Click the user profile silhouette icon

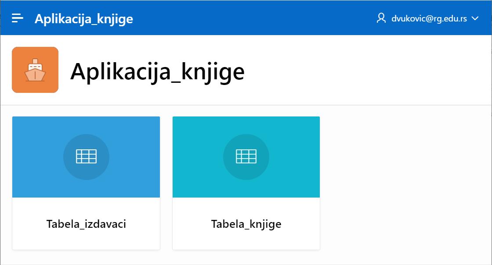[381, 18]
